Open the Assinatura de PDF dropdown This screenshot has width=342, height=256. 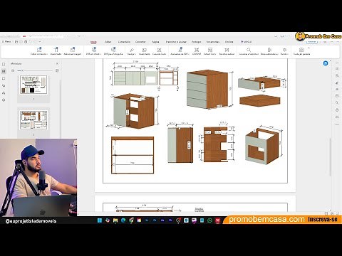click(x=180, y=51)
